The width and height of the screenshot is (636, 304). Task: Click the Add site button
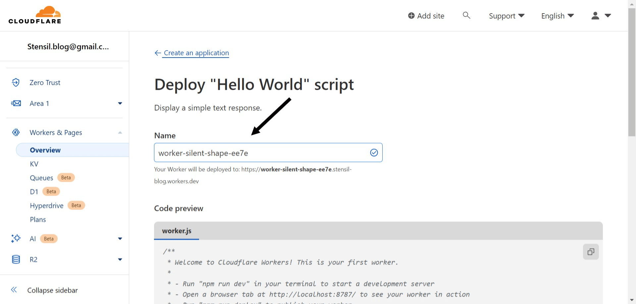coord(426,16)
